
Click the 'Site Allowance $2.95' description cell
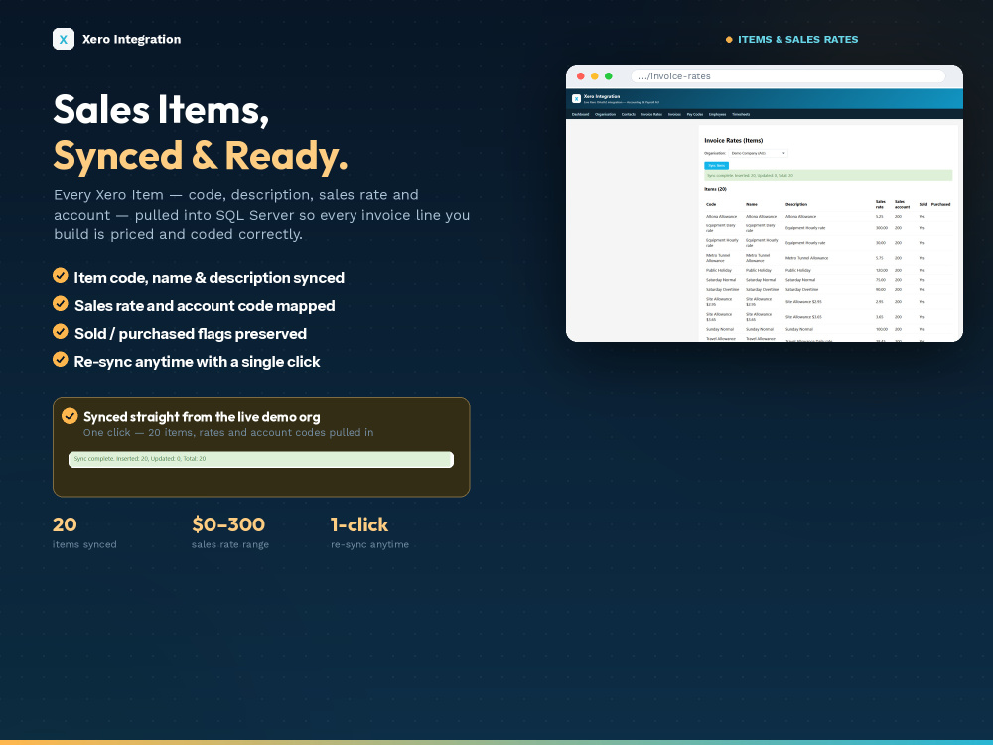point(803,302)
